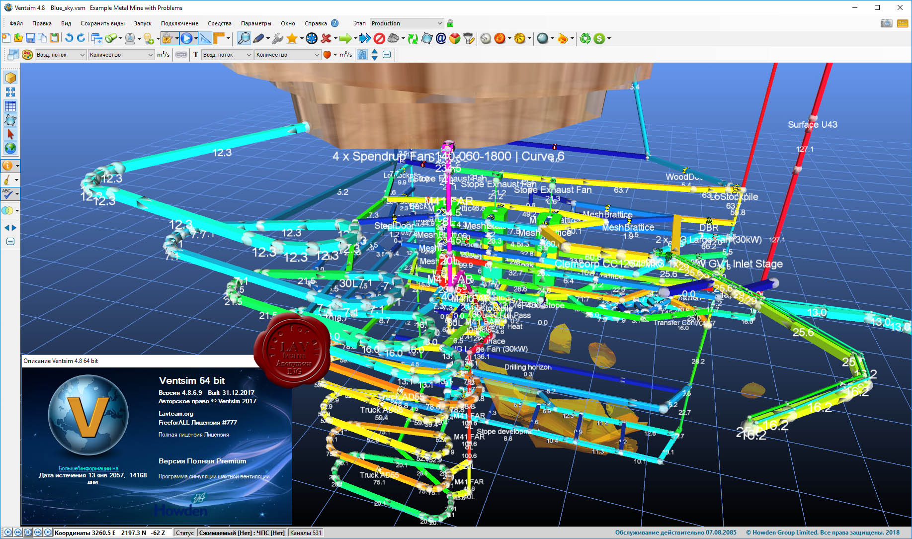Open the colour palette icon
This screenshot has width=912, height=539.
click(x=27, y=55)
